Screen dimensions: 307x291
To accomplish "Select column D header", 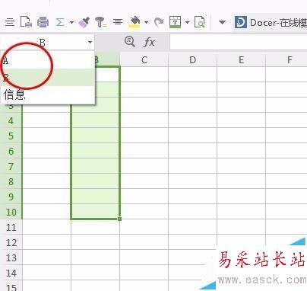I will click(x=193, y=60).
